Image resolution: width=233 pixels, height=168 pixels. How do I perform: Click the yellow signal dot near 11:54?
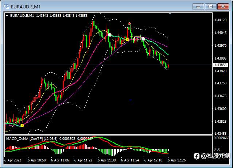tap(127, 39)
